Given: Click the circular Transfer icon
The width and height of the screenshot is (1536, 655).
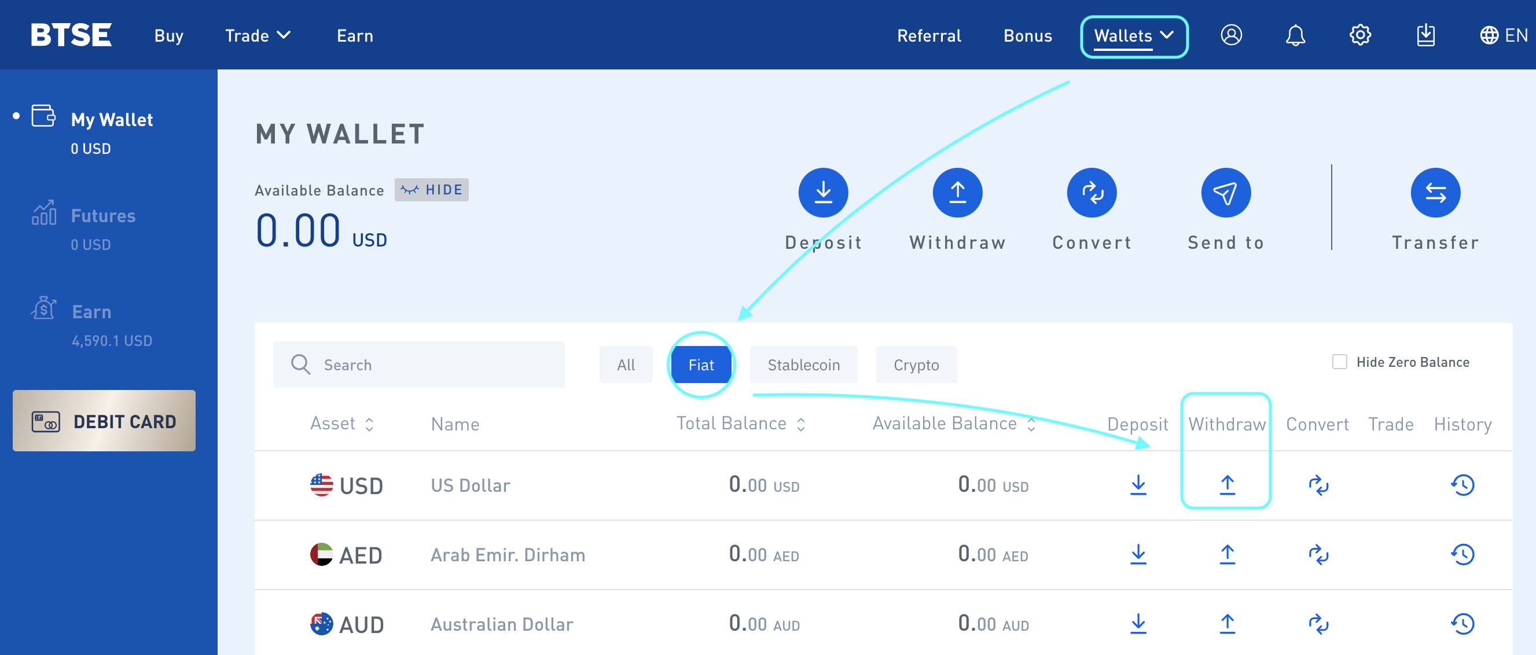Looking at the screenshot, I should [1435, 193].
